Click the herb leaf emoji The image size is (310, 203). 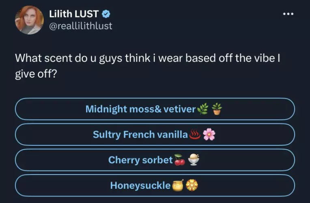coord(202,109)
